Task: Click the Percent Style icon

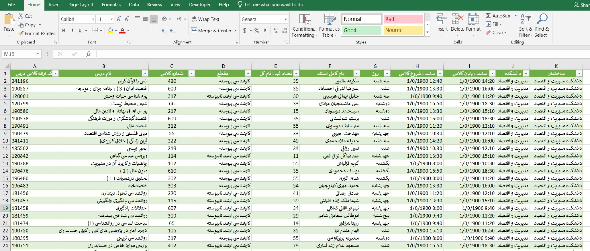Action: pyautogui.click(x=257, y=31)
